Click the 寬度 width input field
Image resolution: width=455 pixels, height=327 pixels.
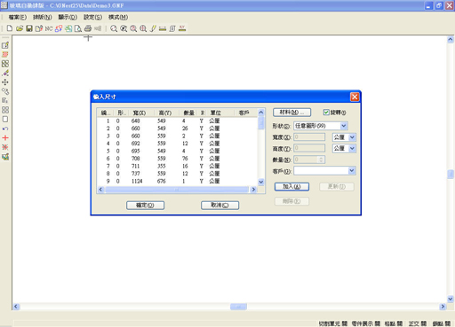(x=309, y=137)
